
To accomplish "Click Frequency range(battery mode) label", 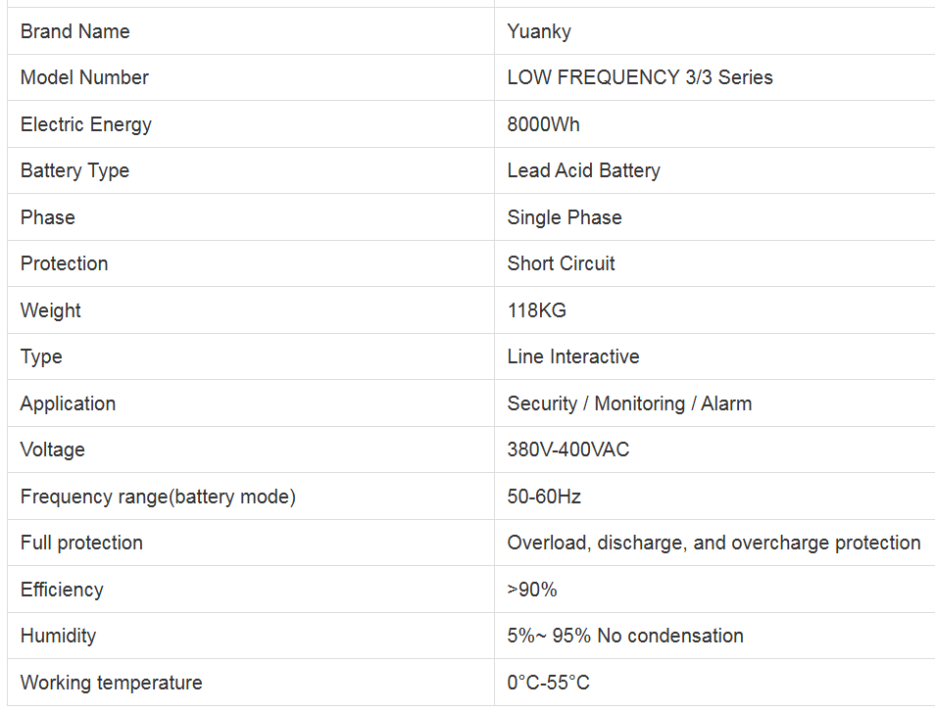I will point(158,497).
